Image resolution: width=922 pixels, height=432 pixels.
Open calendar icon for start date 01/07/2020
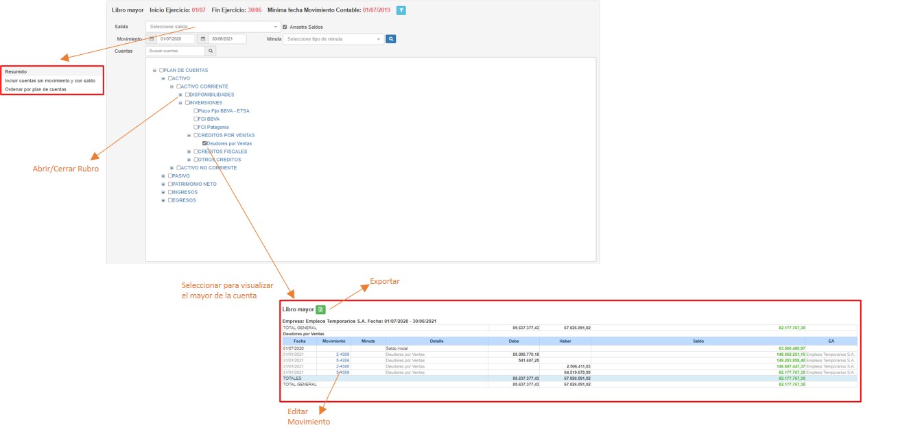coord(152,39)
